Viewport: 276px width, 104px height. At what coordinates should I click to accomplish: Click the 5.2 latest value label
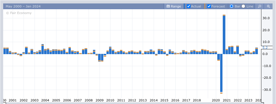click(x=265, y=48)
